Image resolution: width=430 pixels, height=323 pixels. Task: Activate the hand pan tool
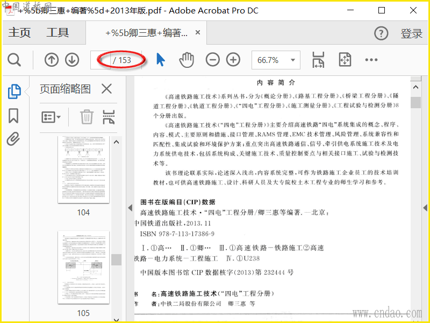tap(187, 60)
